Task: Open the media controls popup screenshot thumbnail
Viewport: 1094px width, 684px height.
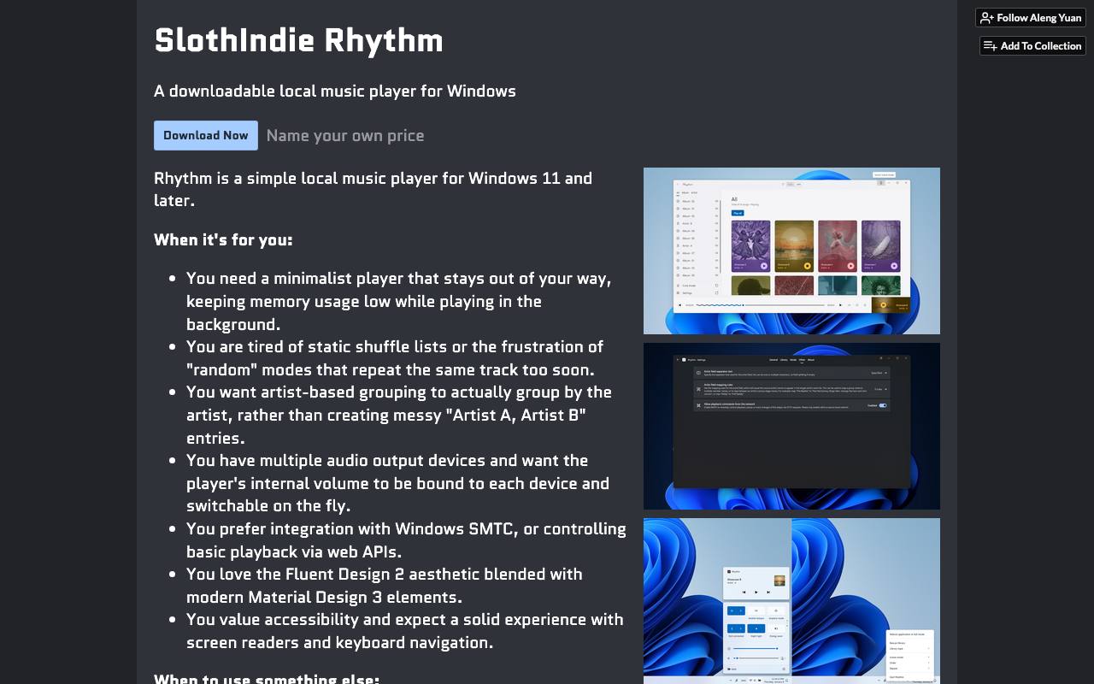Action: (791, 601)
